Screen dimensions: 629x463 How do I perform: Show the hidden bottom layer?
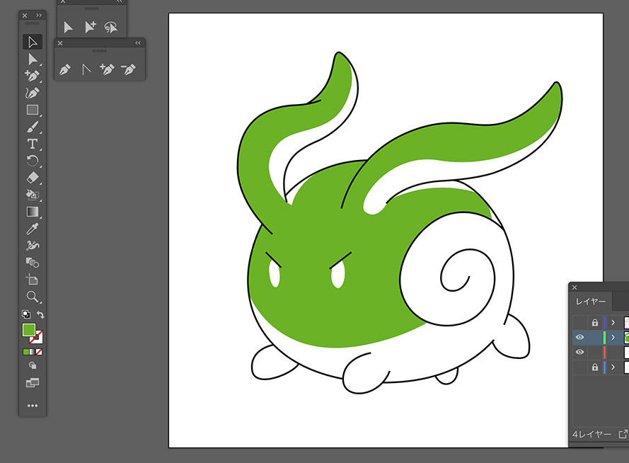[579, 367]
